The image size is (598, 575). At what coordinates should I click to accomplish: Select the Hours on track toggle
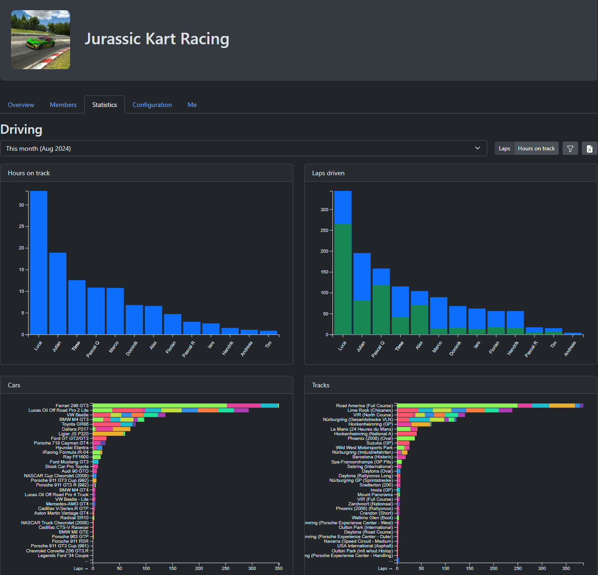pyautogui.click(x=536, y=148)
